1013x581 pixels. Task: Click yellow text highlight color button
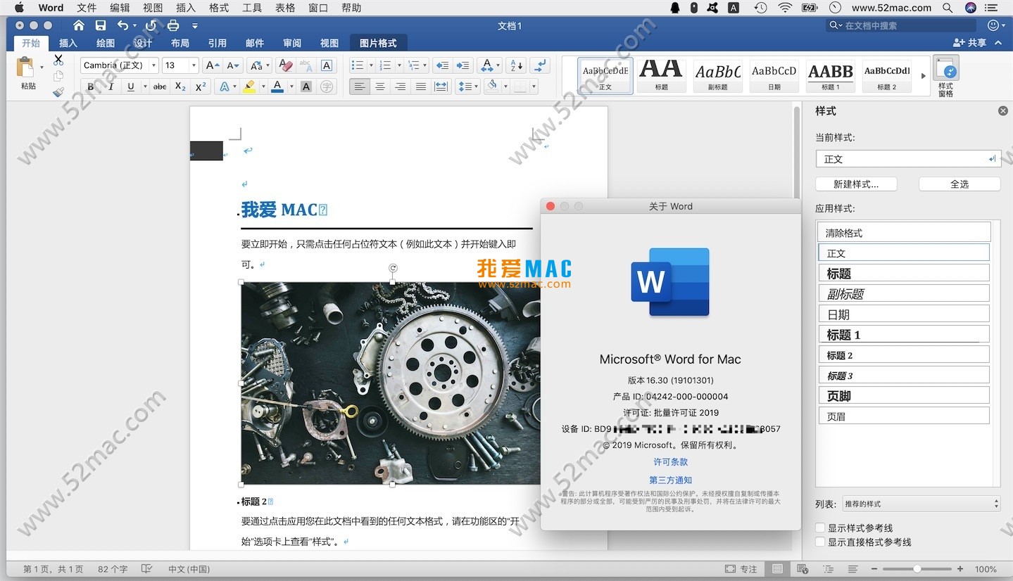click(249, 87)
